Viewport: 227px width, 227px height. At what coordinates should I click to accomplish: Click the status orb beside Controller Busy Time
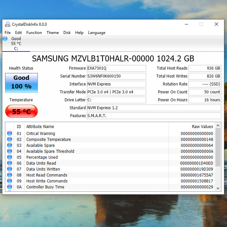[x=10, y=187]
